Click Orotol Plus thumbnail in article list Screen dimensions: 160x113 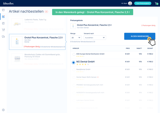[x=17, y=42]
